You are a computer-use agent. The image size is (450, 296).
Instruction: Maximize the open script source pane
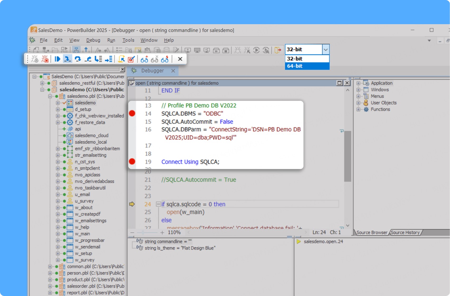(340, 83)
